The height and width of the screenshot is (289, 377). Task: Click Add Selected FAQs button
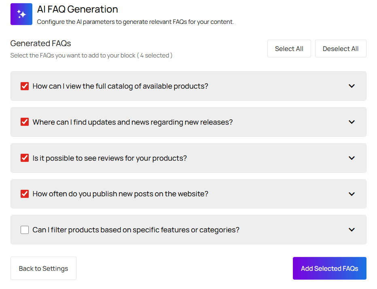329,268
